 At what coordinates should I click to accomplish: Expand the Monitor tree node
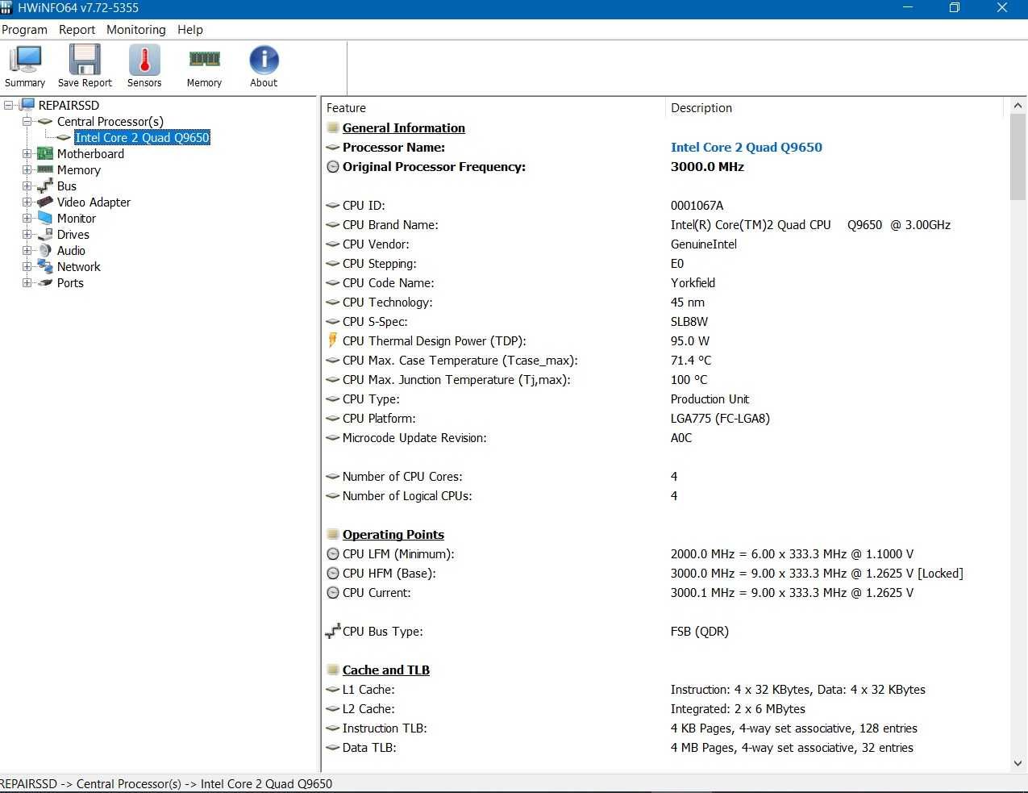point(27,218)
